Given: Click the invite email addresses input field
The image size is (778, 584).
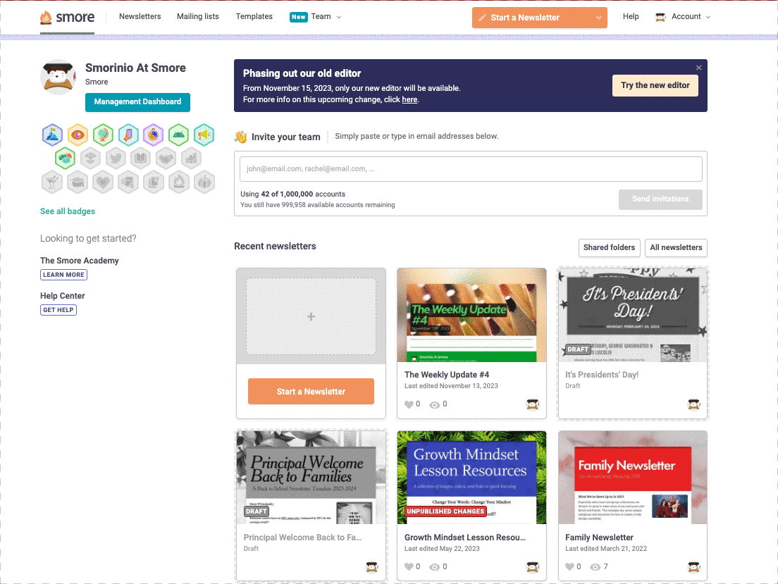Looking at the screenshot, I should coord(471,169).
